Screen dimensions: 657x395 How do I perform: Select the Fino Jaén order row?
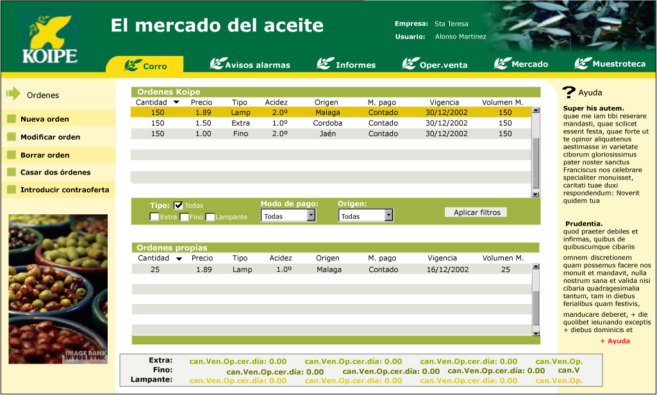[x=331, y=133]
